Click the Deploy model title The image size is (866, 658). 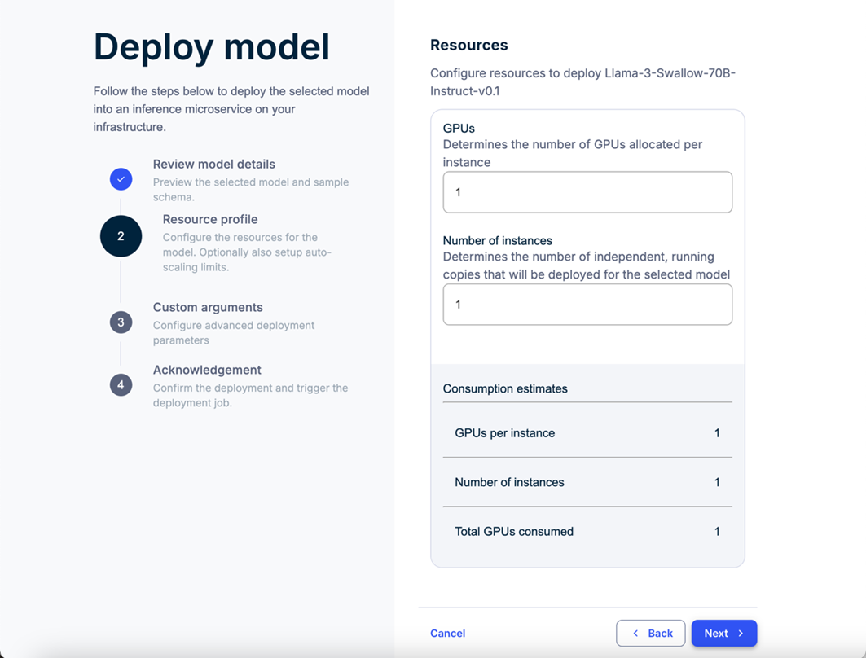(211, 47)
